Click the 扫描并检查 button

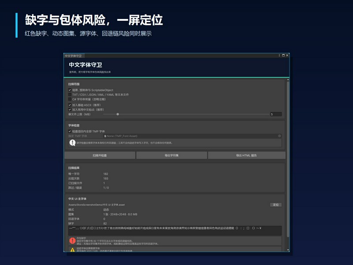pos(100,155)
